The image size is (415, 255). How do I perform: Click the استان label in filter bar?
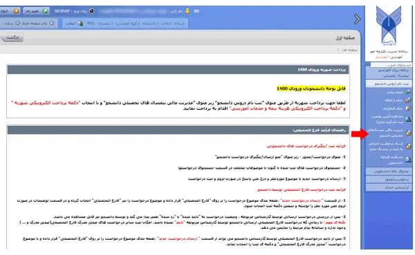click(179, 23)
